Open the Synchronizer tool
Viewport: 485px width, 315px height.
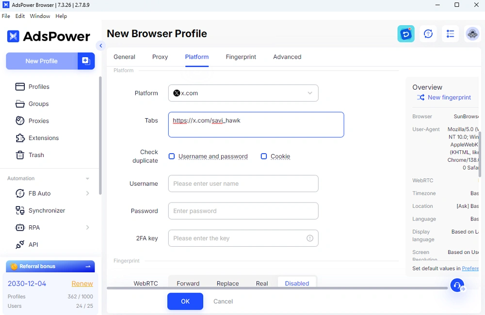tap(40, 210)
